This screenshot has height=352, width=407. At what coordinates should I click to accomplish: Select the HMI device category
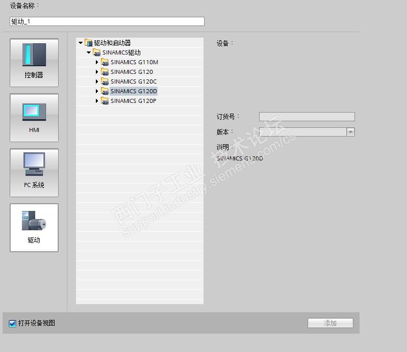click(x=34, y=118)
